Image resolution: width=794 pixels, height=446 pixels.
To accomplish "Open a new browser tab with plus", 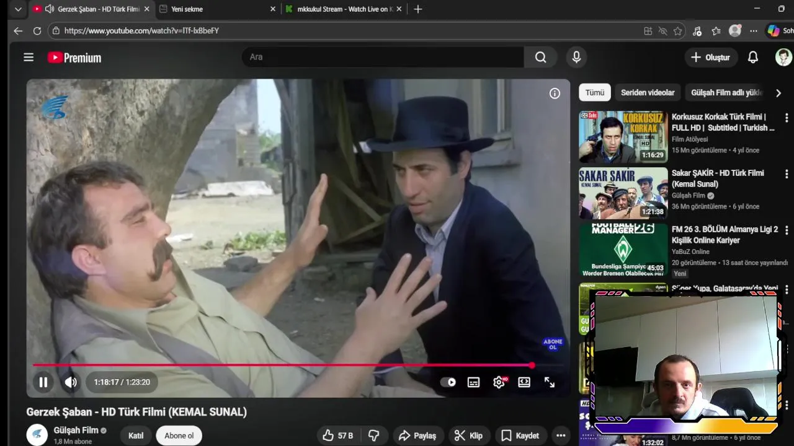I will [418, 9].
